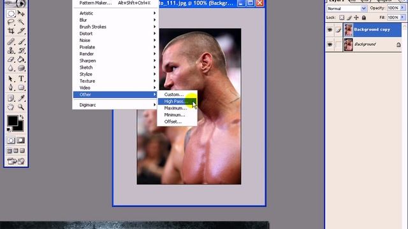Select the Clone Stamp tool
Screen dimensions: 408x229
[x=11, y=50]
